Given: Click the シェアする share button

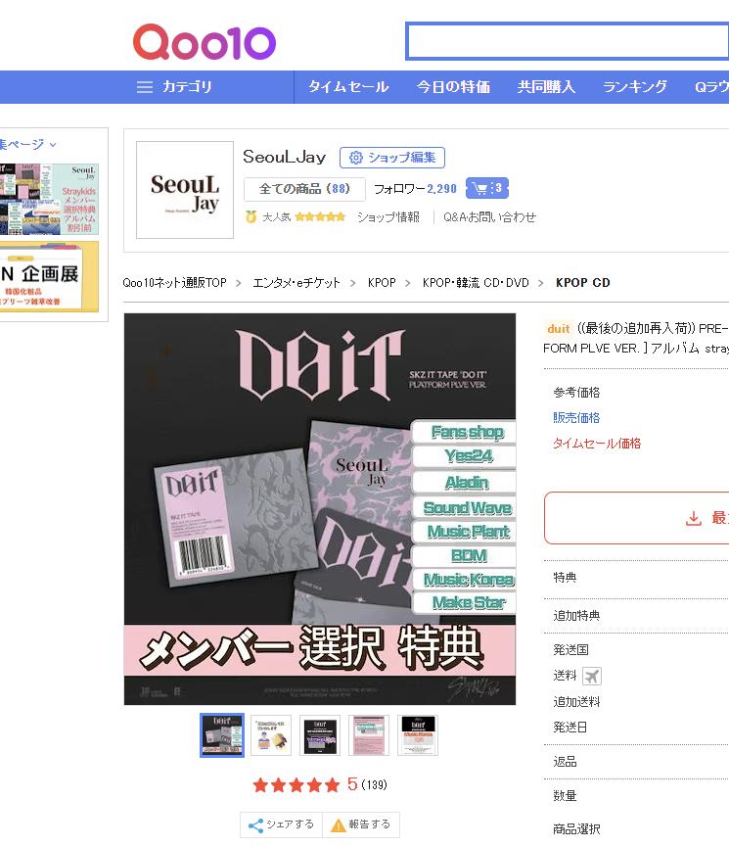Looking at the screenshot, I should point(281,824).
